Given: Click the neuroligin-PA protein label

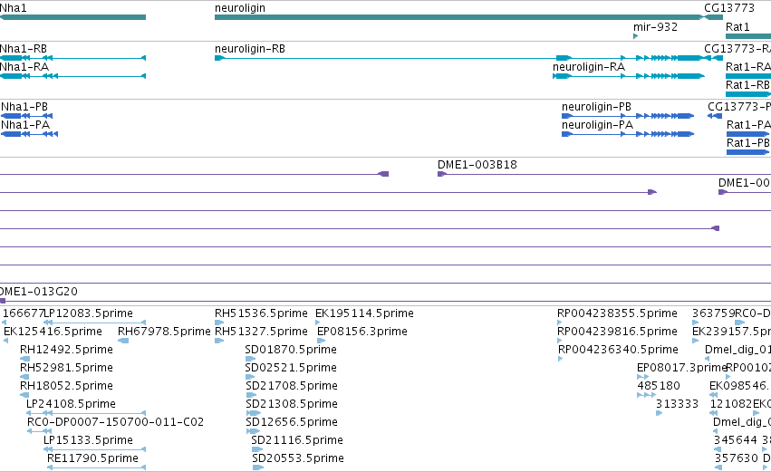Looking at the screenshot, I should (597, 125).
